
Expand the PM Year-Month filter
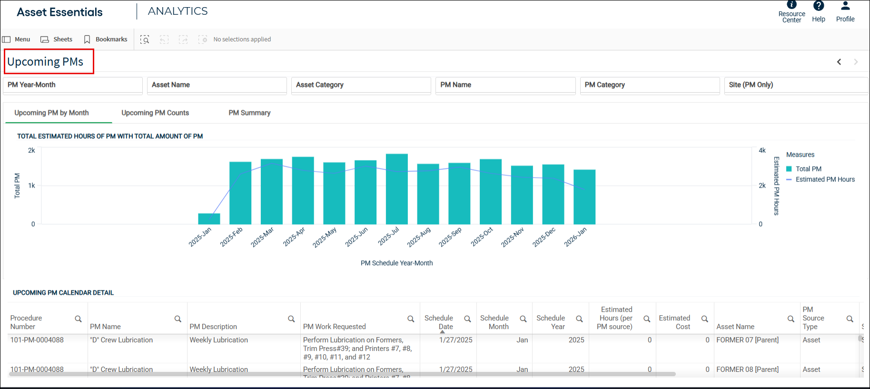coord(73,85)
